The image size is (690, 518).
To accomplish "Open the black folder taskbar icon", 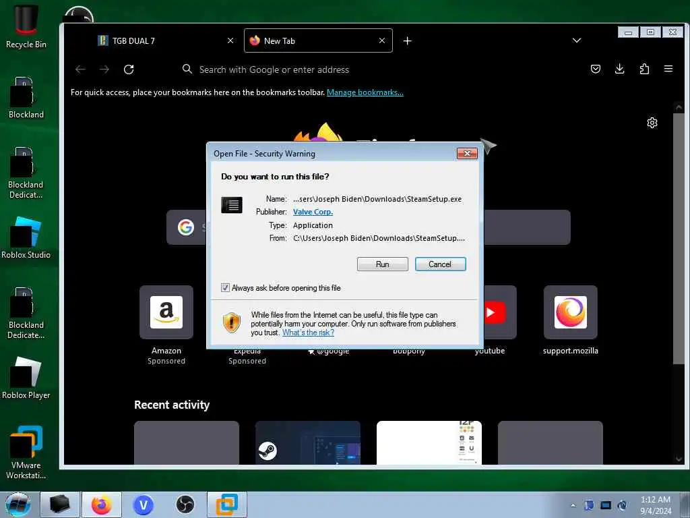I will pos(60,505).
